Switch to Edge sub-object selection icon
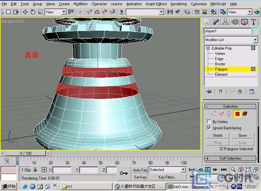The height and width of the screenshot is (191, 261). pyautogui.click(x=221, y=114)
